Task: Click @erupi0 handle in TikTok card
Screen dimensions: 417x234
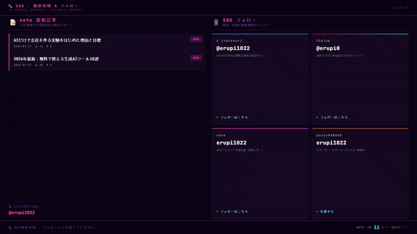Action: [328, 48]
